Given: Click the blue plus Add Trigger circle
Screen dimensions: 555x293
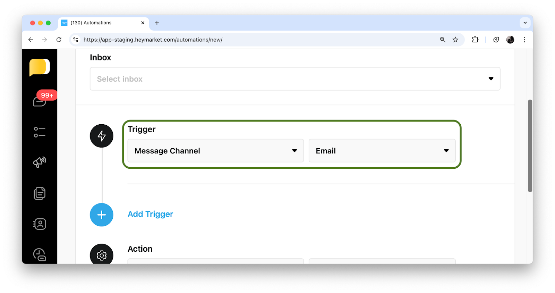Looking at the screenshot, I should pos(102,215).
